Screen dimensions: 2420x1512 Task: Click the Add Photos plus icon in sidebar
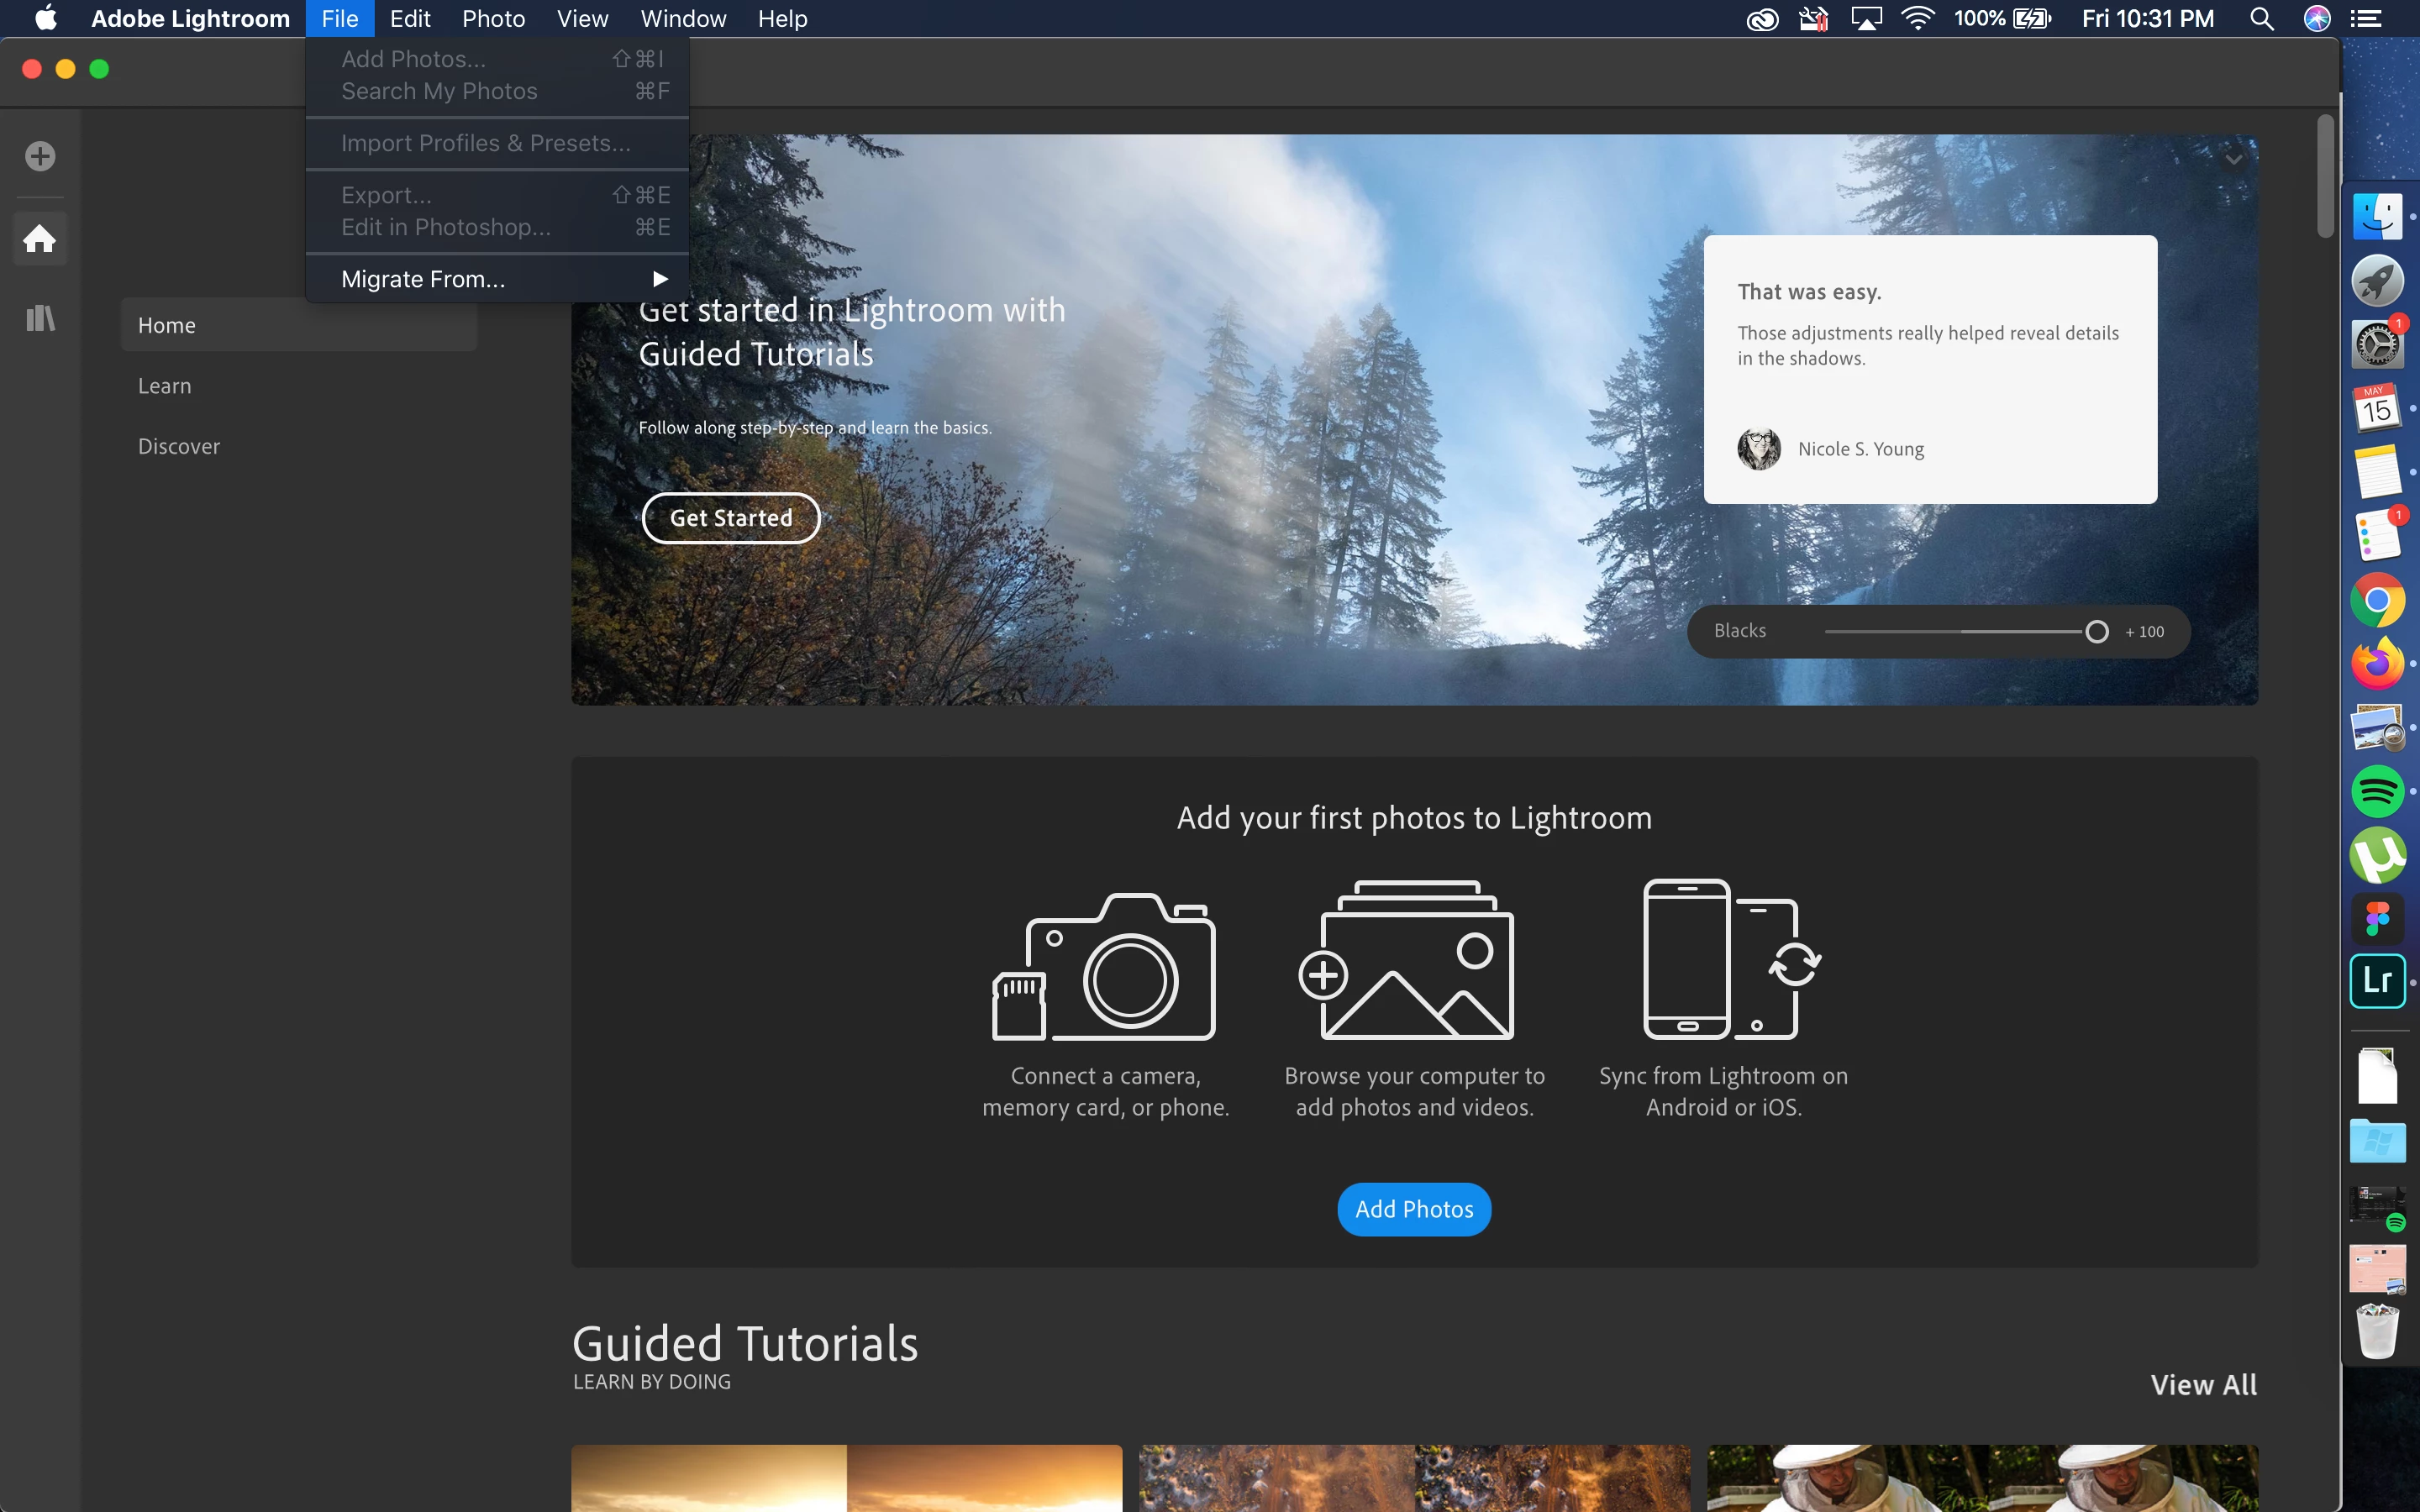[40, 156]
